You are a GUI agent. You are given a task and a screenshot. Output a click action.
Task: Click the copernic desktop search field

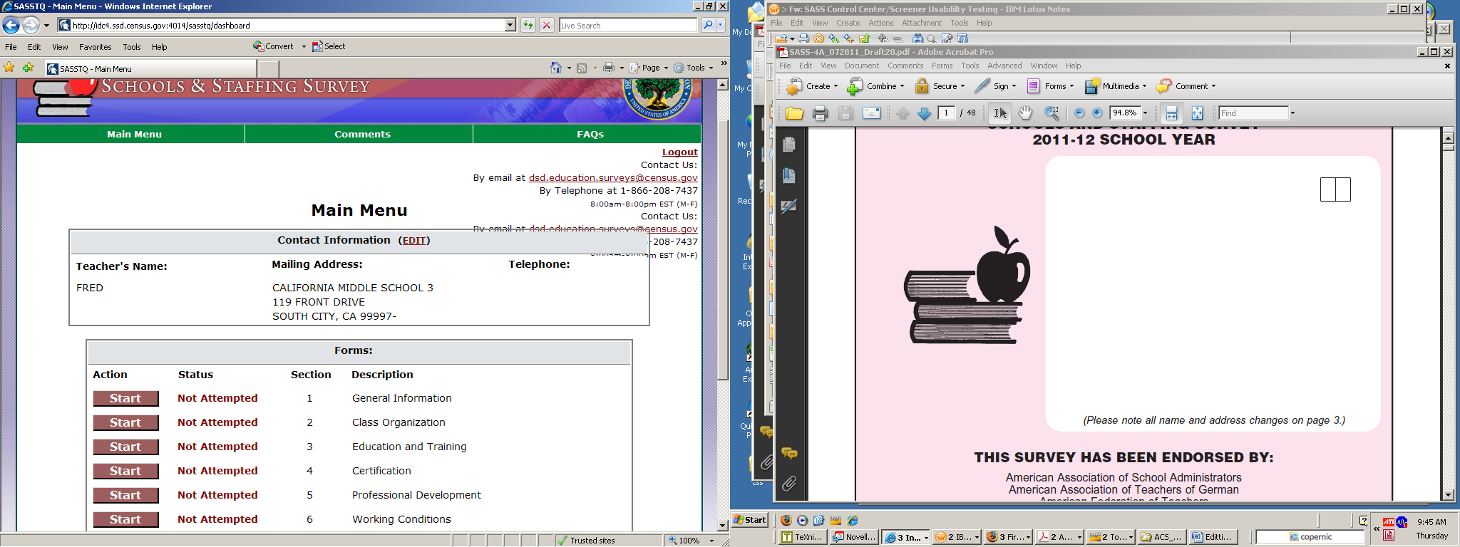tap(1310, 537)
